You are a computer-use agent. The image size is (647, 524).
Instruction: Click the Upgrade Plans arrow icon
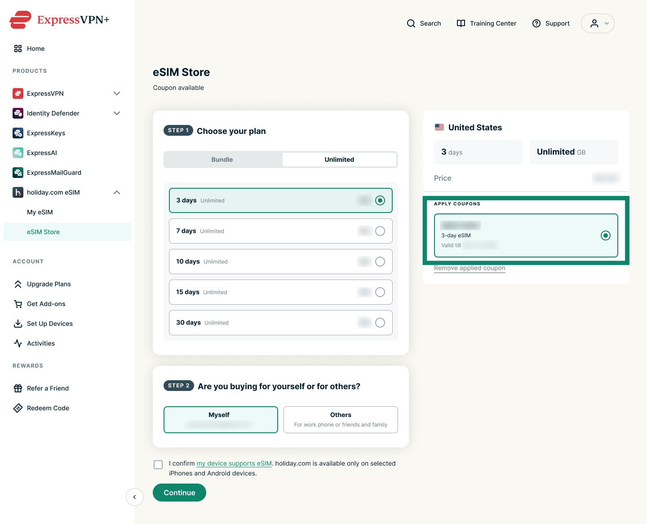tap(18, 284)
